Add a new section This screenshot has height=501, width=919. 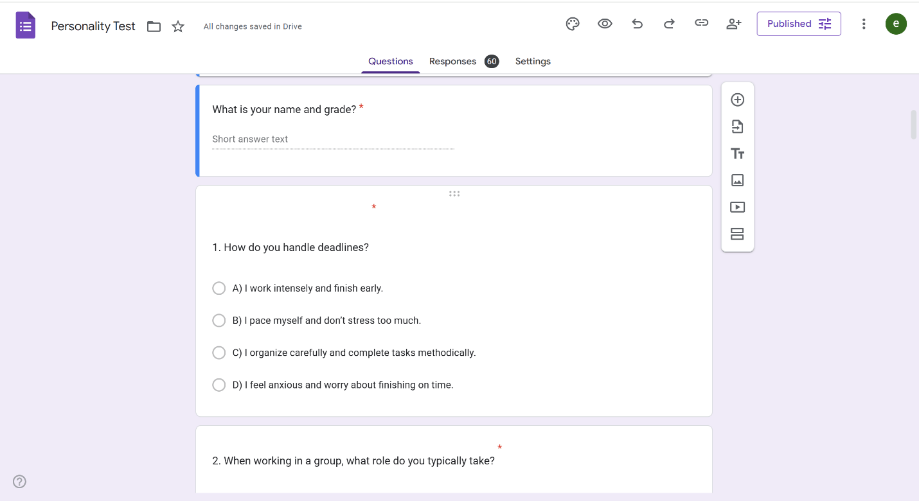[737, 234]
